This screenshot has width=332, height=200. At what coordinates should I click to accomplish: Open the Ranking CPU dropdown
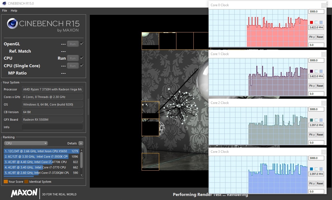point(26,143)
